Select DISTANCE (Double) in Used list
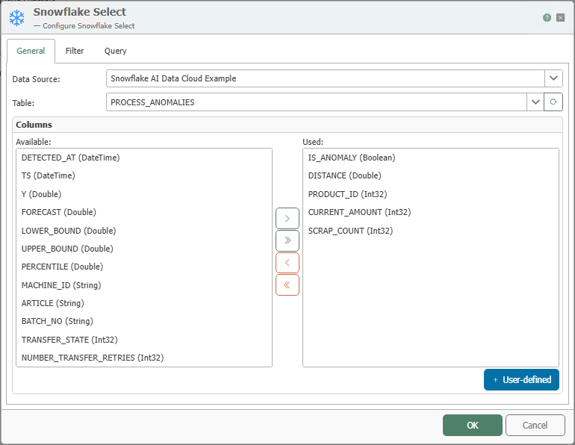575x445 pixels. (431, 175)
